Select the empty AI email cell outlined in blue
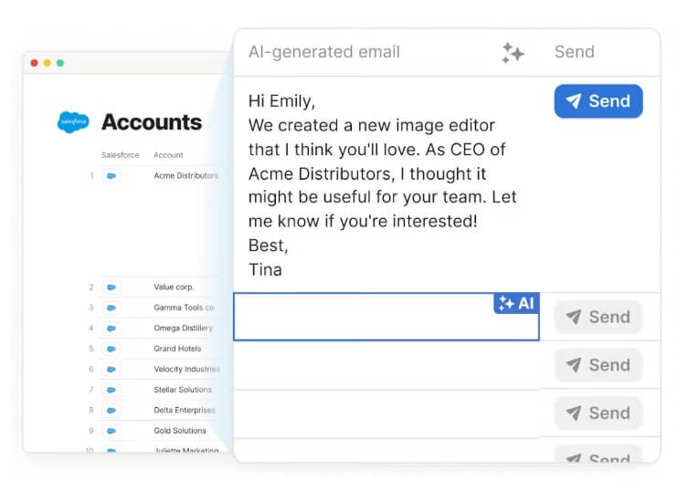688x501 pixels. [386, 317]
